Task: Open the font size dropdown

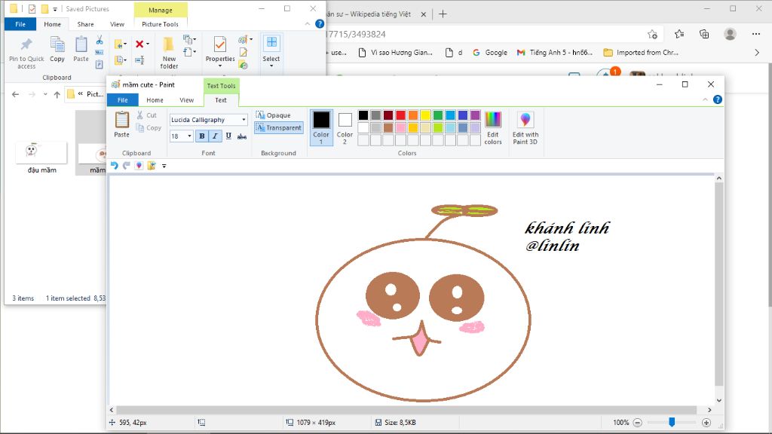Action: [x=188, y=136]
